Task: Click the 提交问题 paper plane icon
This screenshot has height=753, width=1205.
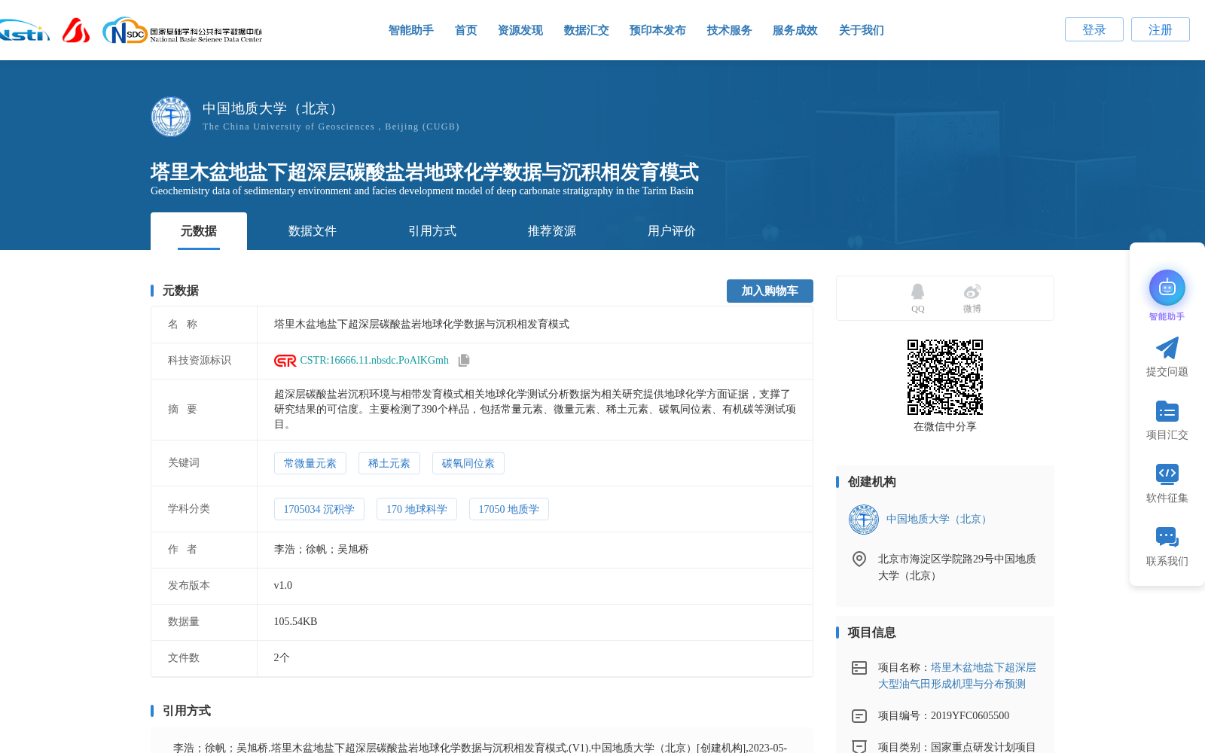Action: pyautogui.click(x=1167, y=348)
